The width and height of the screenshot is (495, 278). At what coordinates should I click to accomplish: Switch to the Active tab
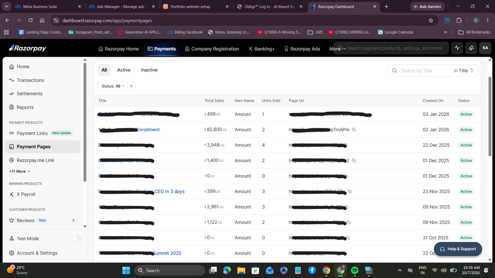pyautogui.click(x=124, y=70)
